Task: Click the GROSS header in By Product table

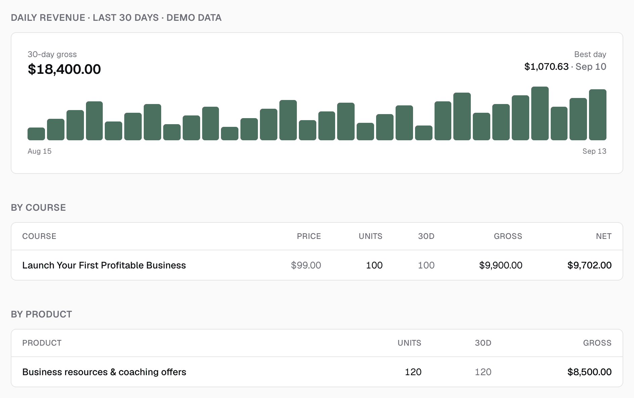Action: point(597,343)
